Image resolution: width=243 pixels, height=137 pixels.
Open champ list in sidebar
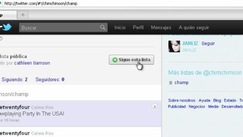(181, 83)
